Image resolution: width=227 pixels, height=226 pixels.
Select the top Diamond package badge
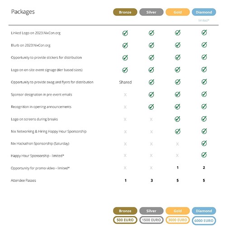pyautogui.click(x=204, y=12)
